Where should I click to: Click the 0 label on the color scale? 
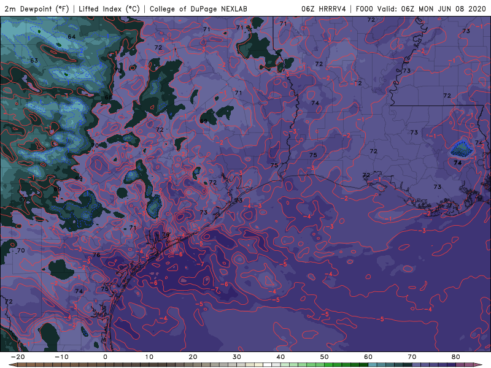[x=105, y=357]
